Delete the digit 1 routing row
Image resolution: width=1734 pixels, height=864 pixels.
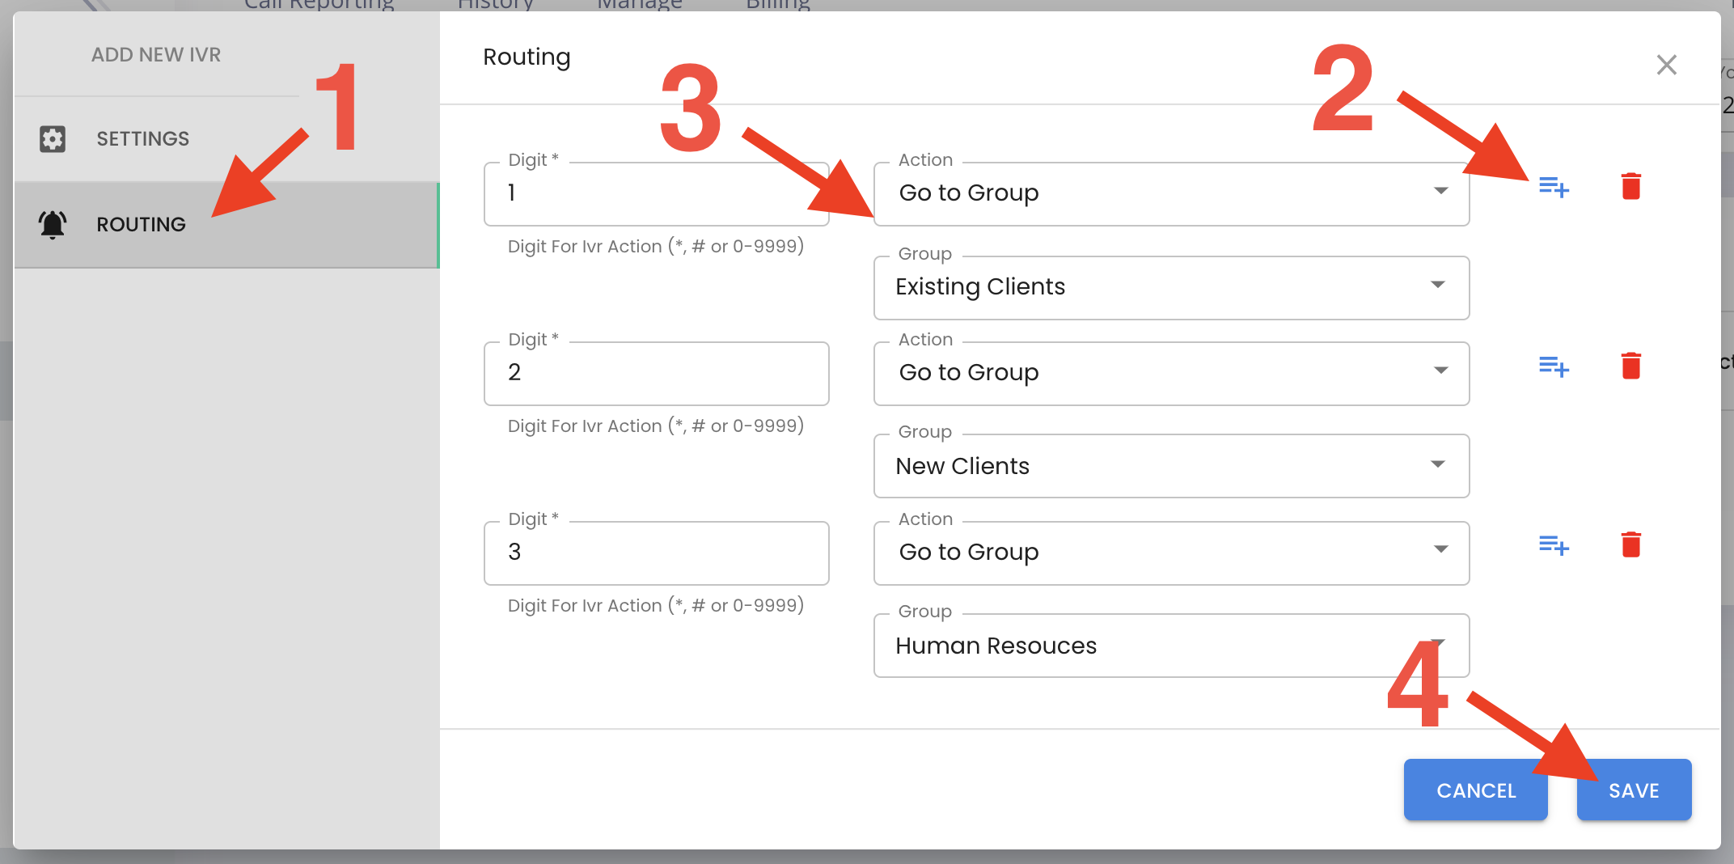tap(1631, 186)
